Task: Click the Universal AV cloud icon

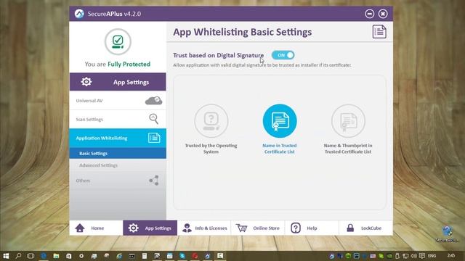Action: (153, 101)
